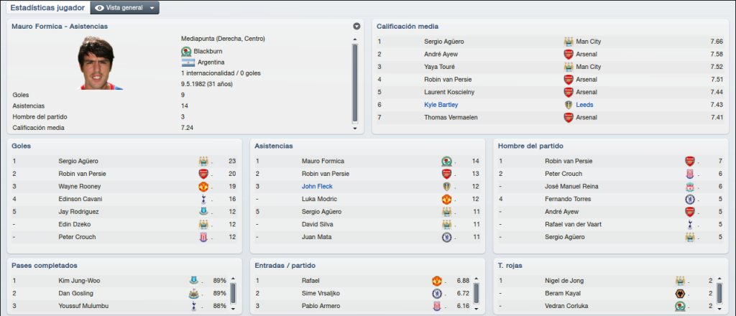Click the T. rojas list scrollbar handle
736x316 pixels.
tap(719, 294)
